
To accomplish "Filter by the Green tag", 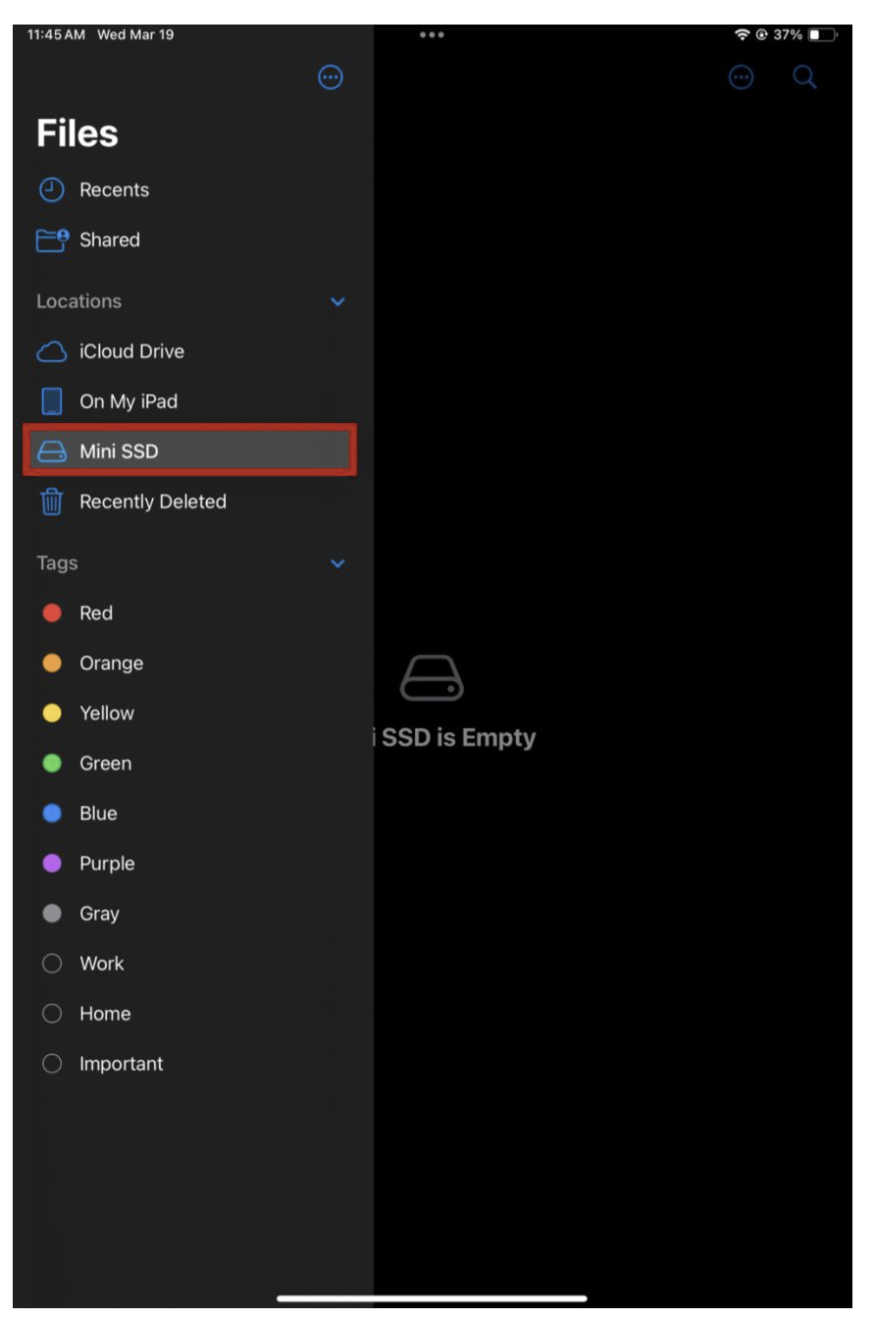I will 105,764.
